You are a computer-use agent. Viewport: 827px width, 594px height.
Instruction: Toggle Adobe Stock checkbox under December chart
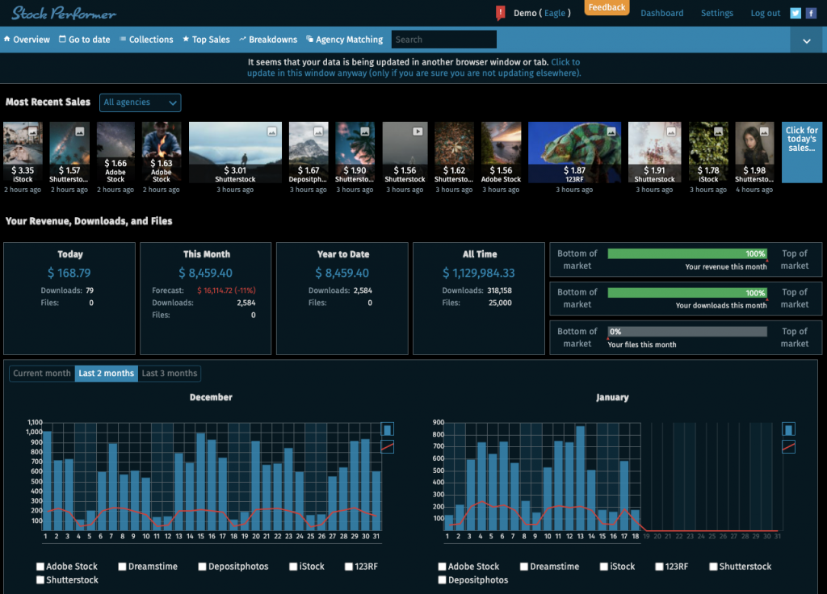click(40, 567)
